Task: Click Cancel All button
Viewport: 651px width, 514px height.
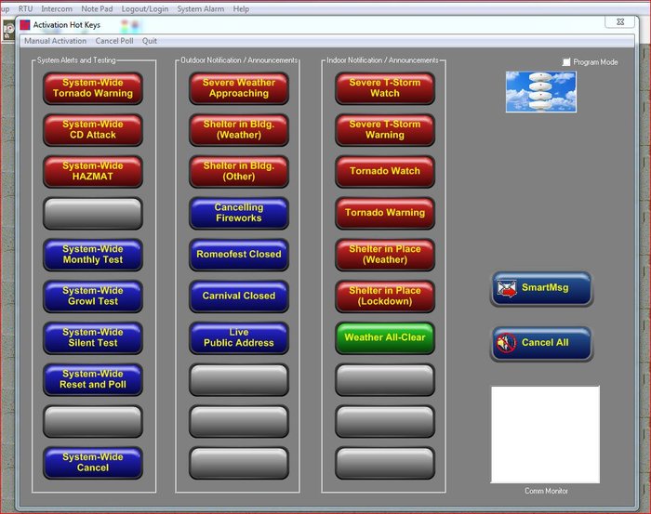Action: [x=541, y=344]
